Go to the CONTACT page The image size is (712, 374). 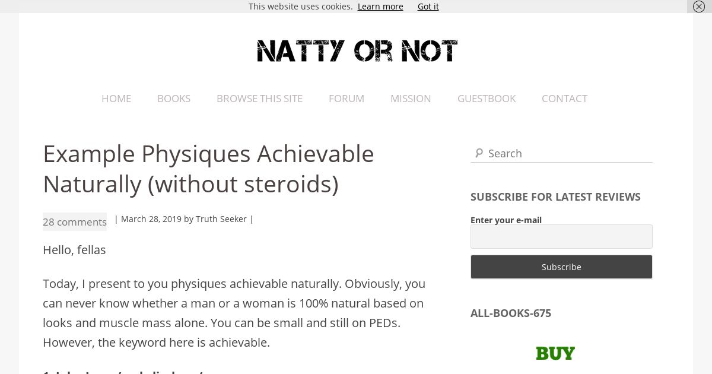[564, 99]
